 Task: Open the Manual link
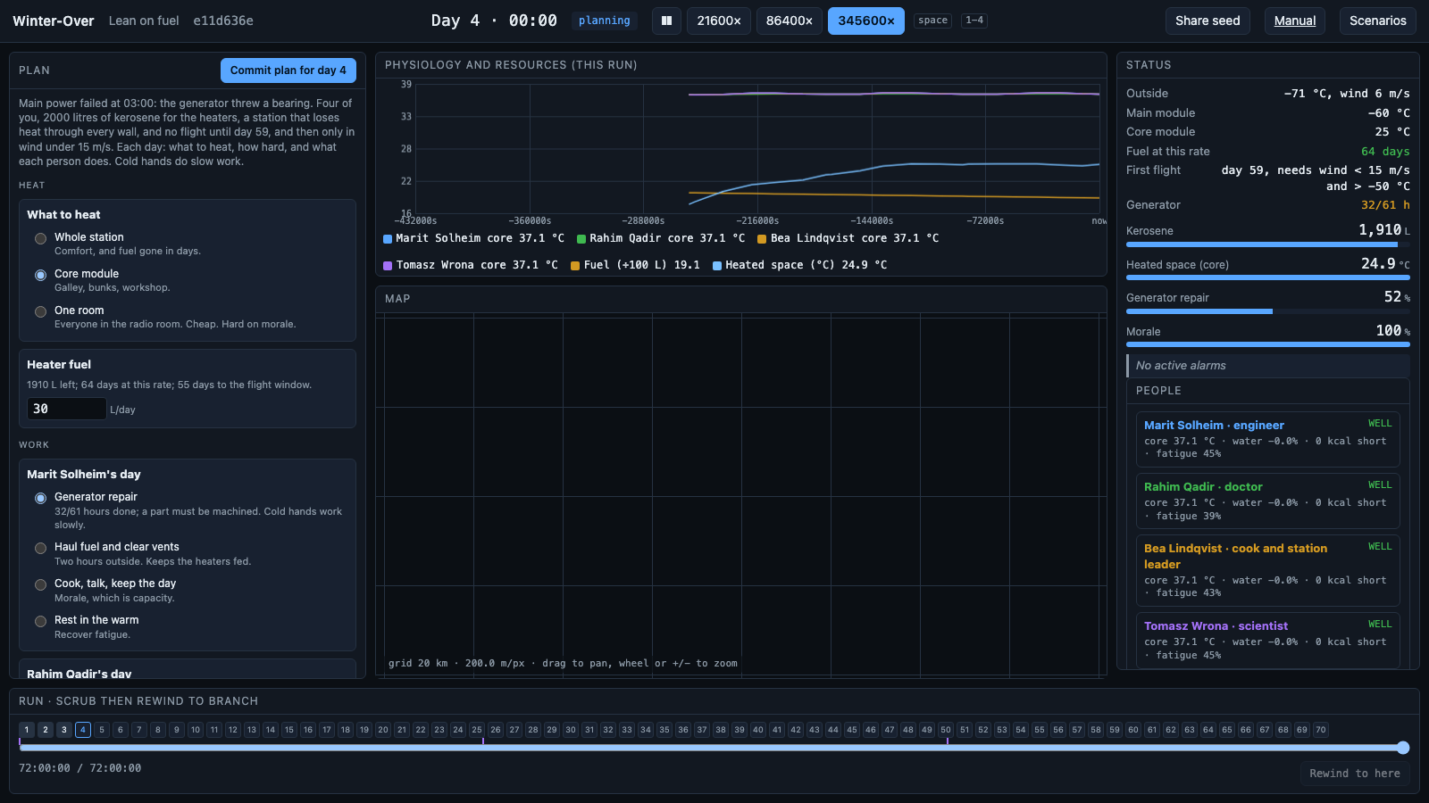[1295, 21]
